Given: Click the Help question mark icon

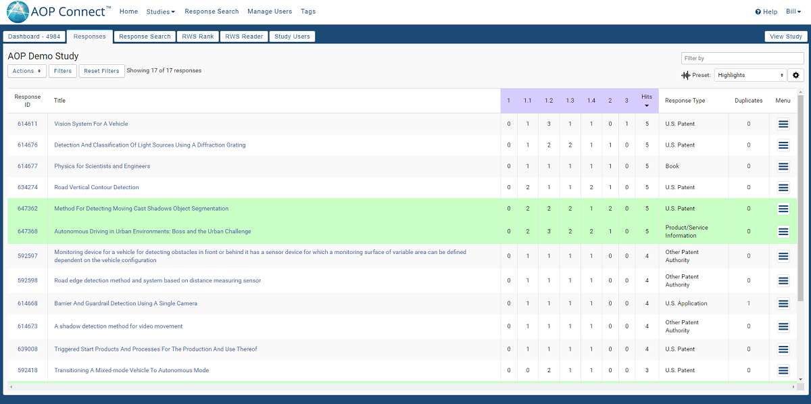Looking at the screenshot, I should 758,12.
